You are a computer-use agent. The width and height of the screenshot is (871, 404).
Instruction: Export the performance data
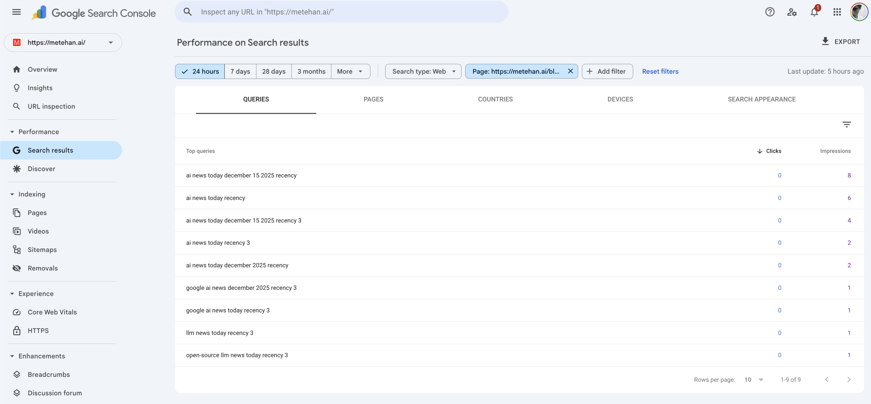tap(841, 42)
